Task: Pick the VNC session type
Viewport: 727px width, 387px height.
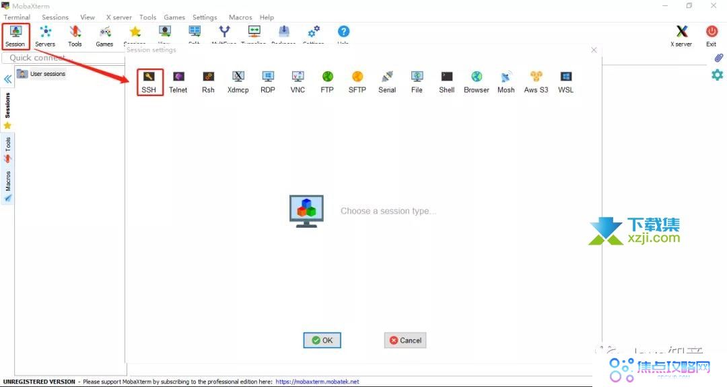Action: pos(298,83)
